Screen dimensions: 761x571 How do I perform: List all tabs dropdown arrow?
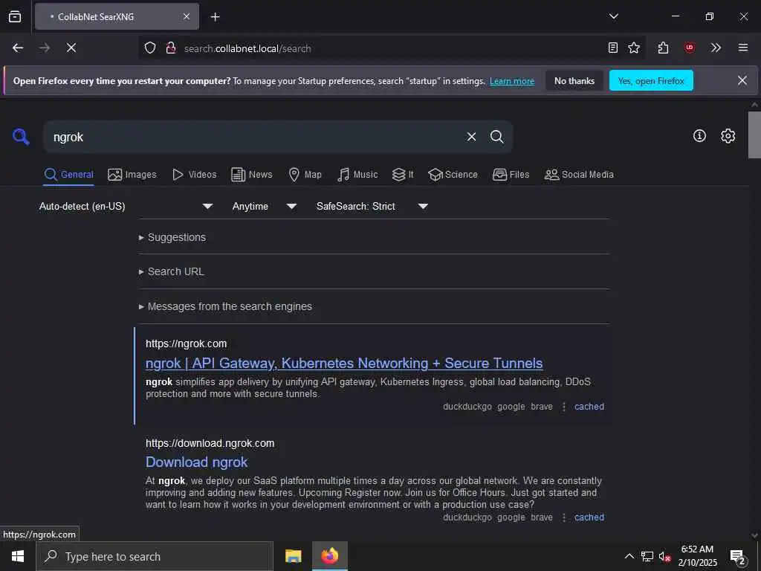click(613, 16)
